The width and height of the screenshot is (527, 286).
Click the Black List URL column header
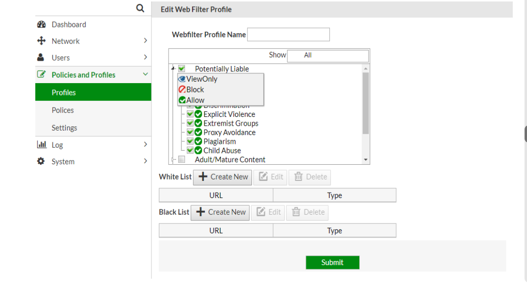click(x=216, y=231)
